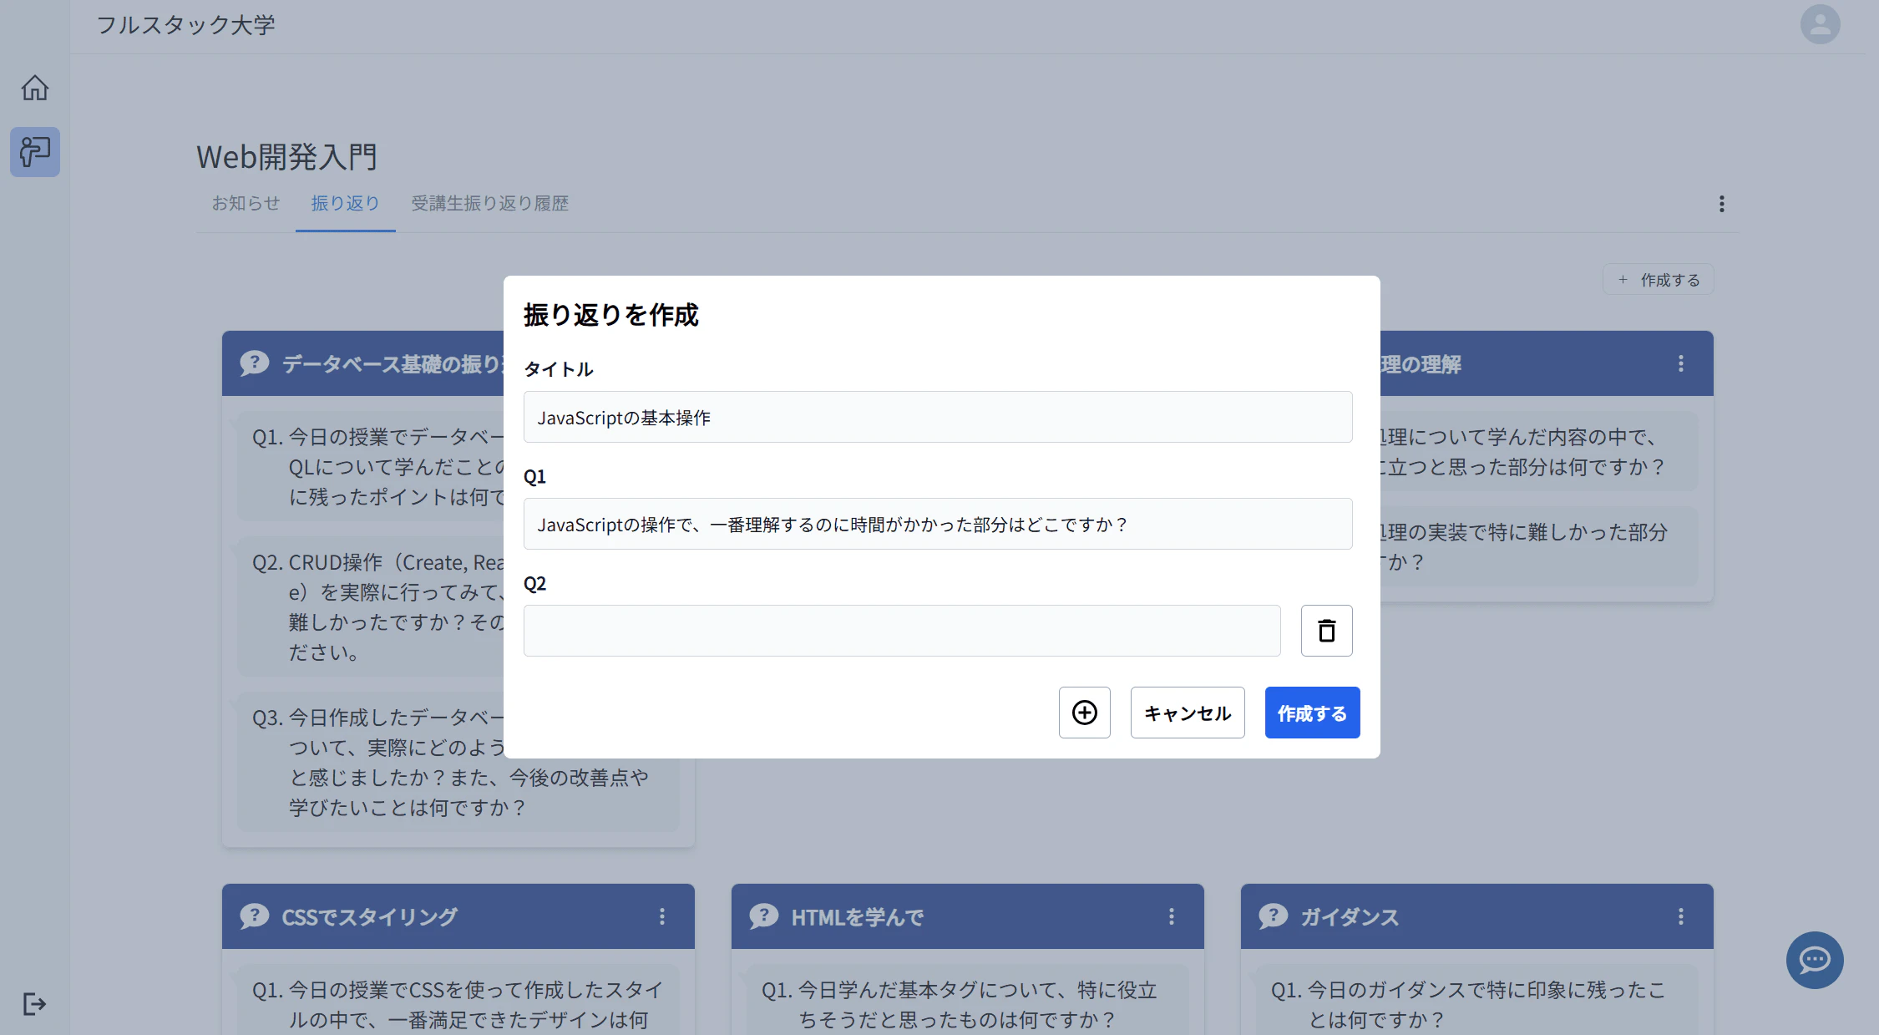The width and height of the screenshot is (1879, 1035).
Task: Click the blue 作成する button in dialog
Action: pos(1312,713)
